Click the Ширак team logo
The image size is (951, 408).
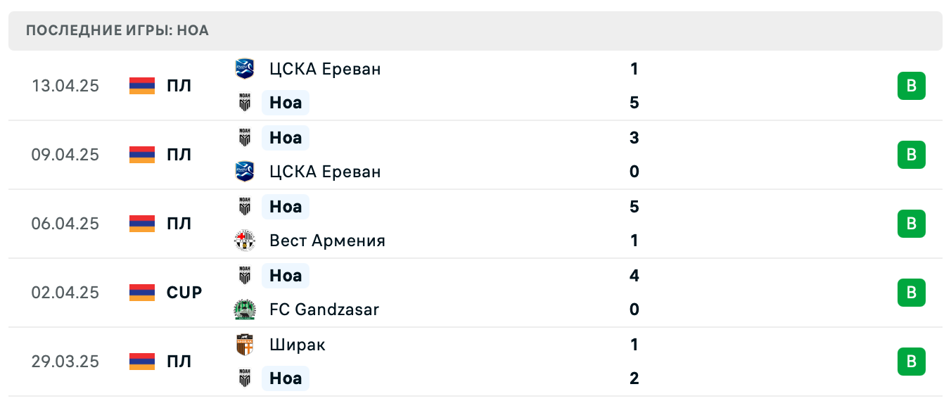pos(245,345)
